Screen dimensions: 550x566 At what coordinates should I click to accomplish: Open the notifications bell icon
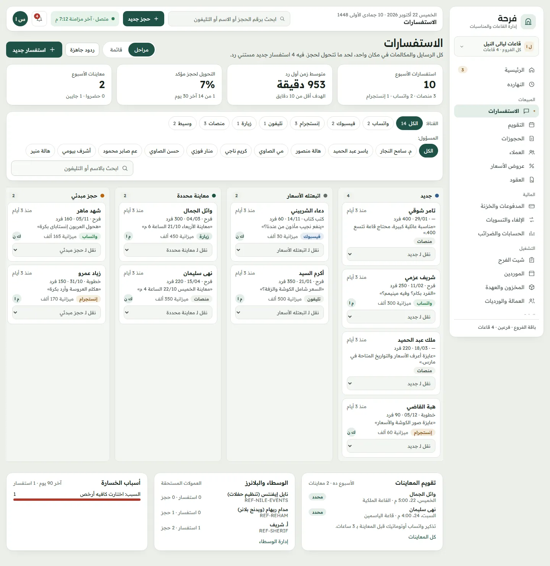(39, 19)
